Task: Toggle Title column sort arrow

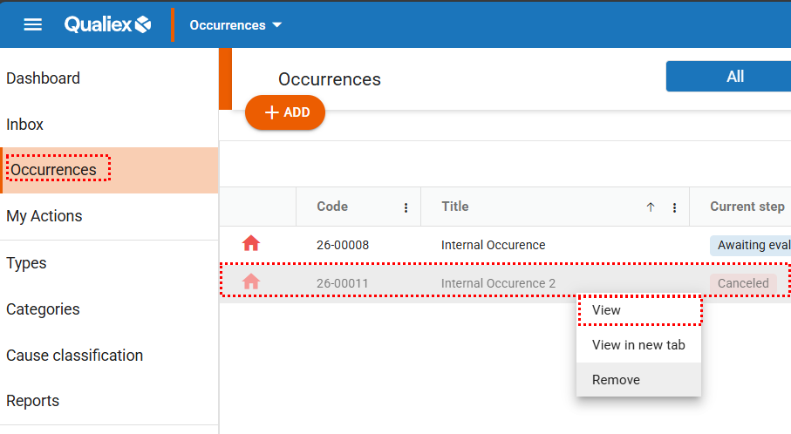Action: click(x=650, y=207)
